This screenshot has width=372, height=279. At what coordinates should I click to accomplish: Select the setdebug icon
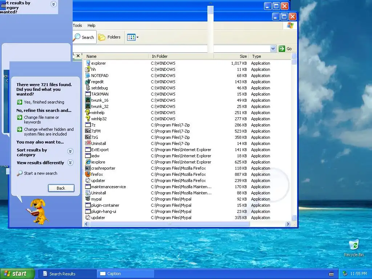click(88, 88)
